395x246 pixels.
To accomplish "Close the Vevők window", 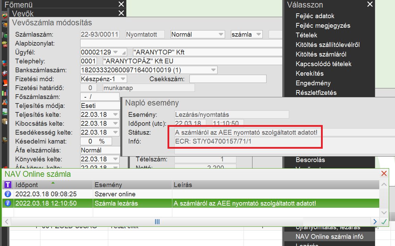I will click(121, 13).
